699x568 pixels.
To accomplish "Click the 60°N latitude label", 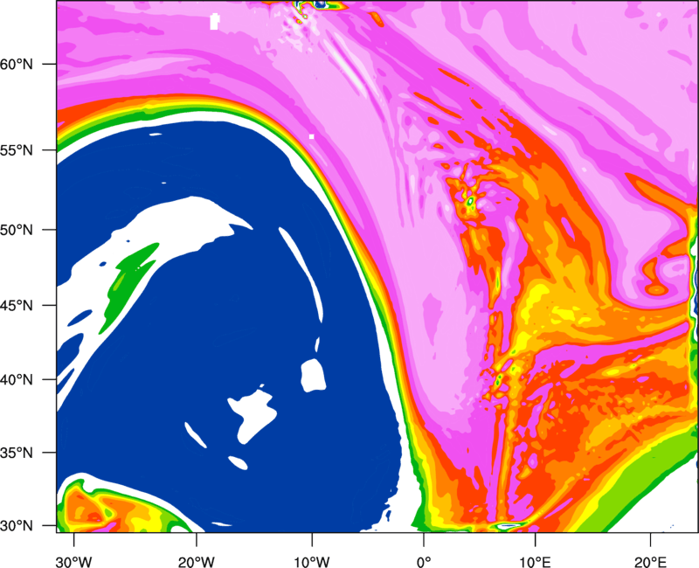I will pos(17,64).
